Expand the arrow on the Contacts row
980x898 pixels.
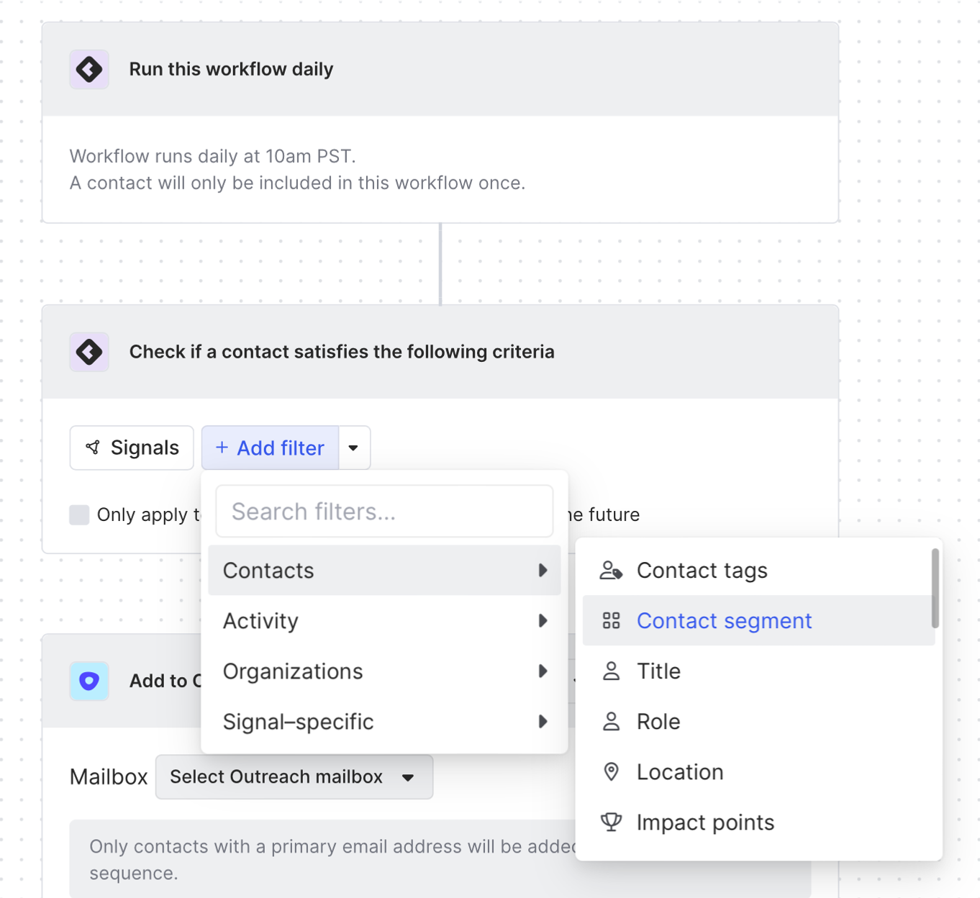click(x=543, y=570)
